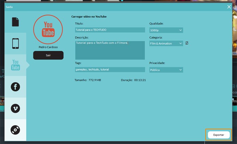Click the Exportar button
Image resolution: width=237 pixels, height=144 pixels.
point(219,135)
